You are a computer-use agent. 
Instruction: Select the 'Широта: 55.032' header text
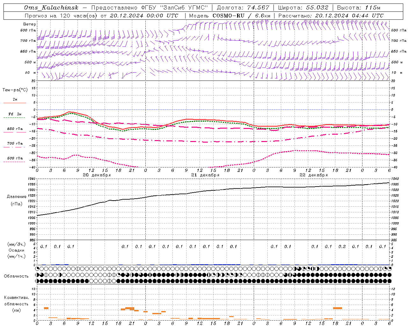[303, 8]
